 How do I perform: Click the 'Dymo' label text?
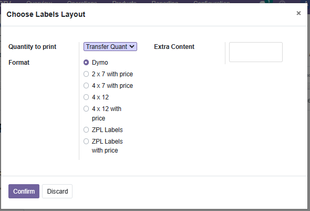coord(100,63)
